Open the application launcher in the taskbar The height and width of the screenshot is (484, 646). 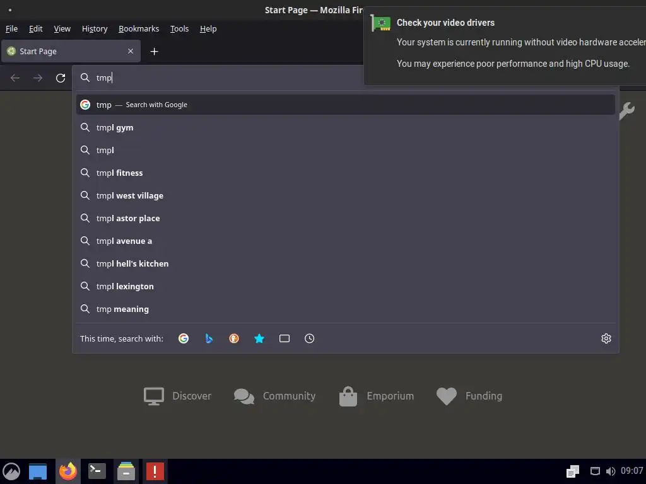pos(11,471)
